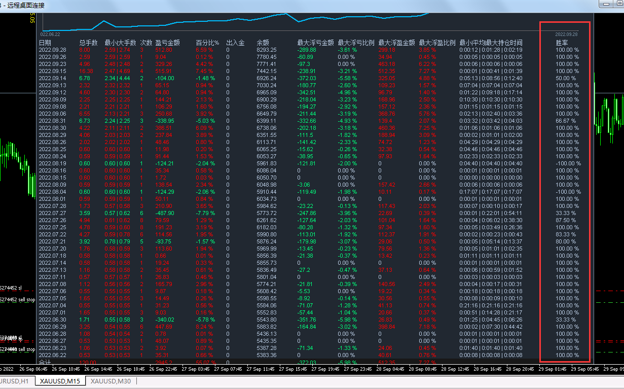Click the lots range 2.47 | 4.69
The height and width of the screenshot is (389, 624).
tap(117, 71)
